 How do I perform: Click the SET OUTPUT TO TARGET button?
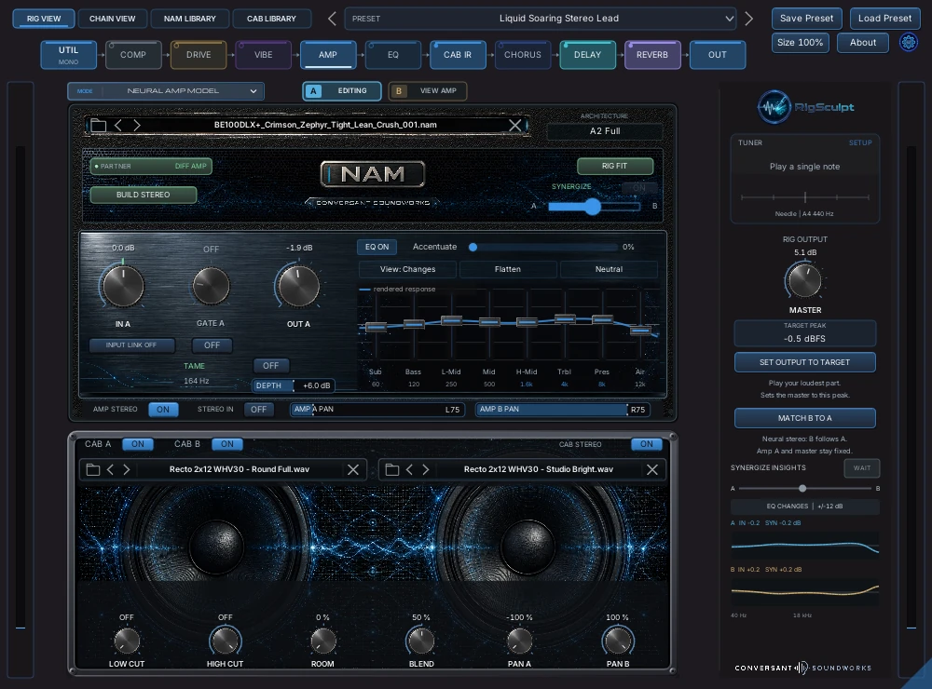(x=805, y=362)
